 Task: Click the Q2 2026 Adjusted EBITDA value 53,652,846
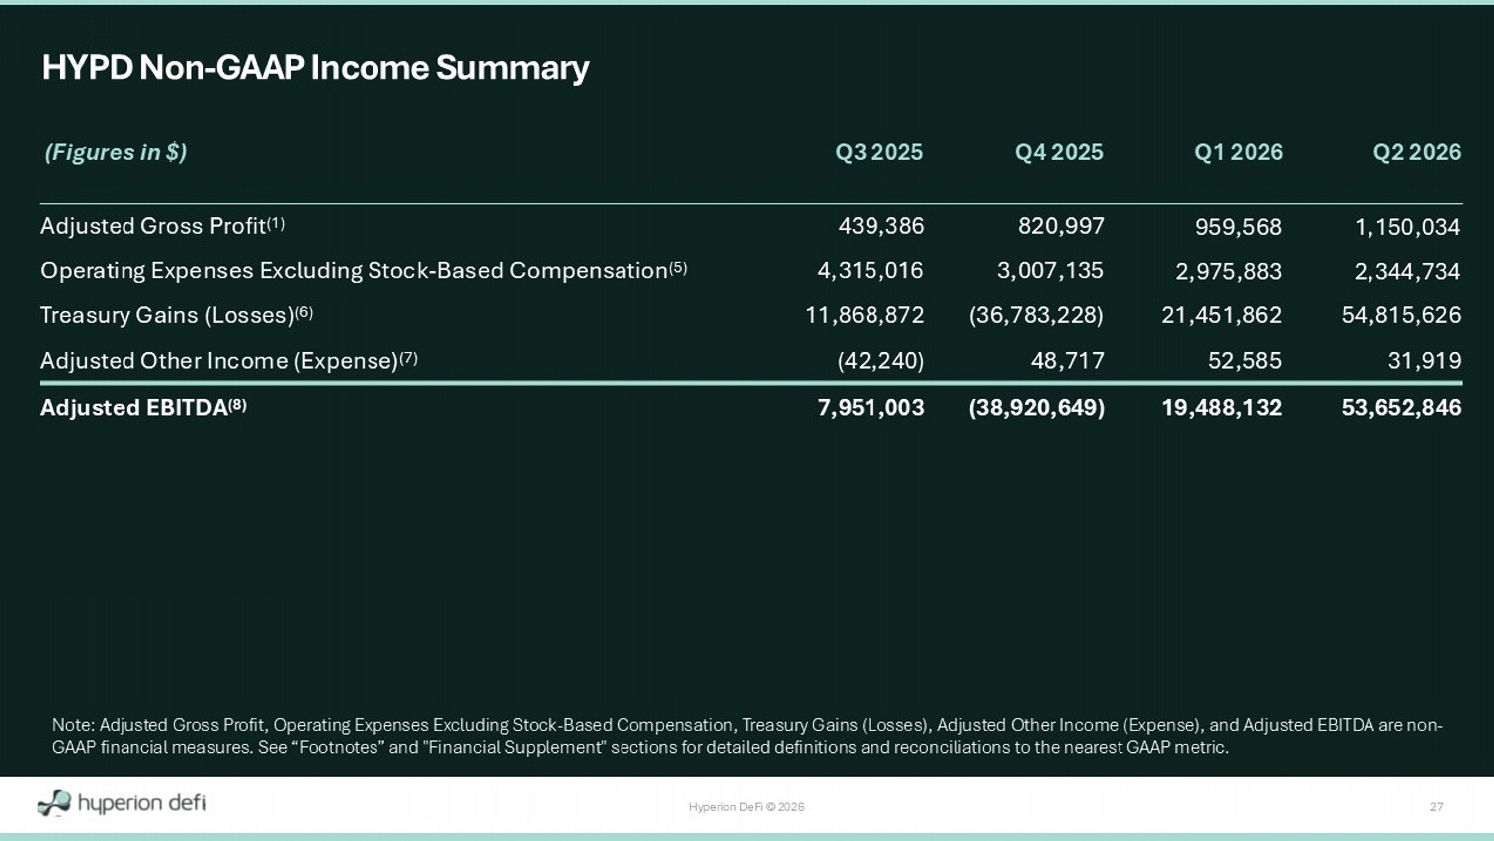click(1401, 407)
